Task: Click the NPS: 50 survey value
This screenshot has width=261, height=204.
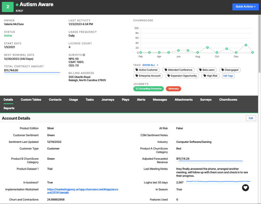Action: [73, 59]
